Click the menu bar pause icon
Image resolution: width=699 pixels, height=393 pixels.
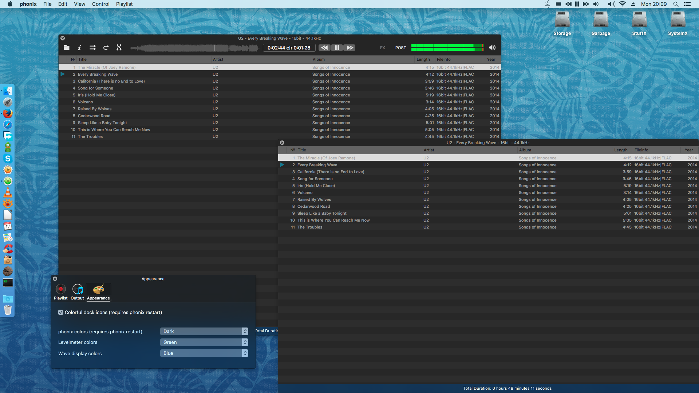click(x=577, y=4)
